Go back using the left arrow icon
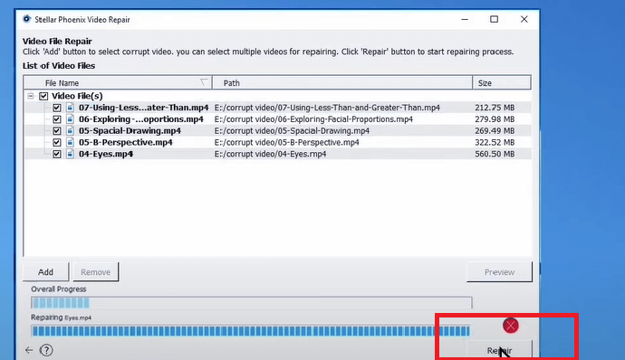The width and height of the screenshot is (625, 360). (29, 350)
